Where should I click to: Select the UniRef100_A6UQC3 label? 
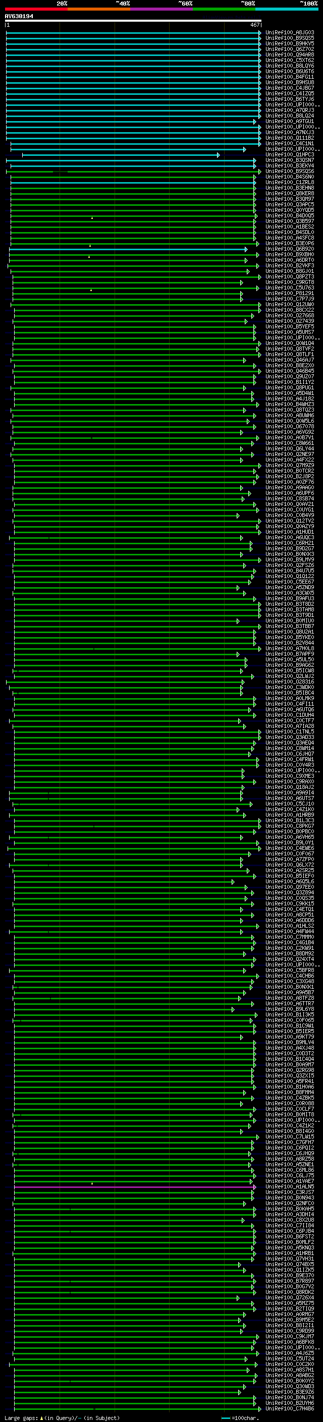click(x=290, y=538)
